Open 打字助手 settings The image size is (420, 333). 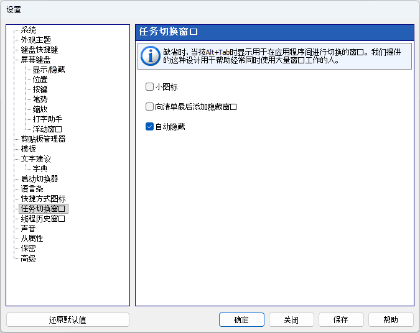tap(47, 119)
